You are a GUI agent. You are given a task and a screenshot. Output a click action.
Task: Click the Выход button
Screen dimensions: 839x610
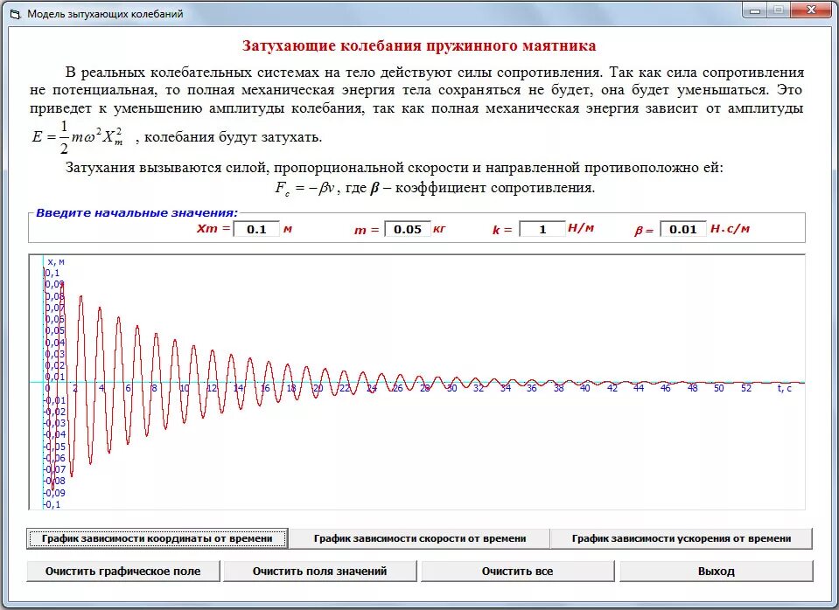716,571
